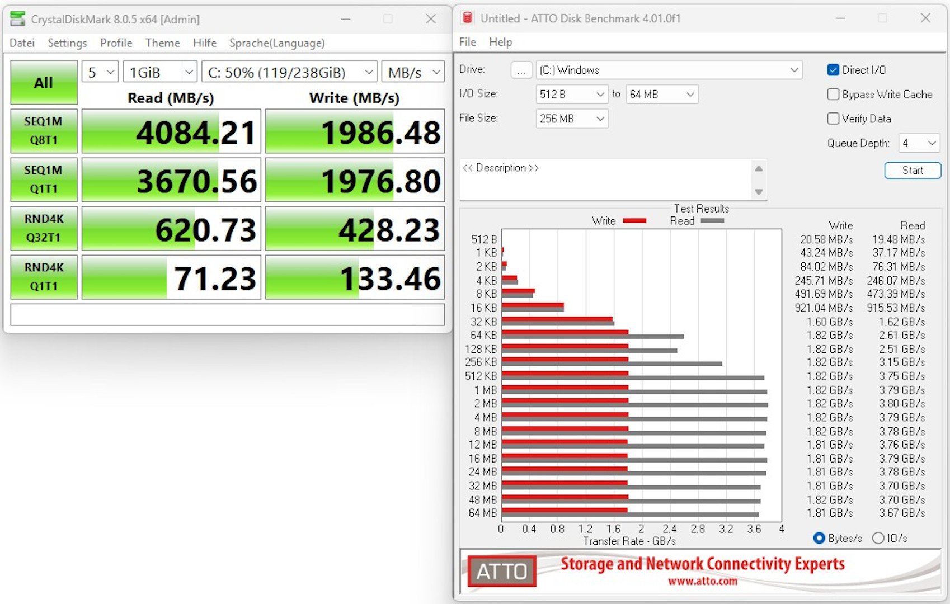
Task: Click the Description text field
Action: coord(606,180)
